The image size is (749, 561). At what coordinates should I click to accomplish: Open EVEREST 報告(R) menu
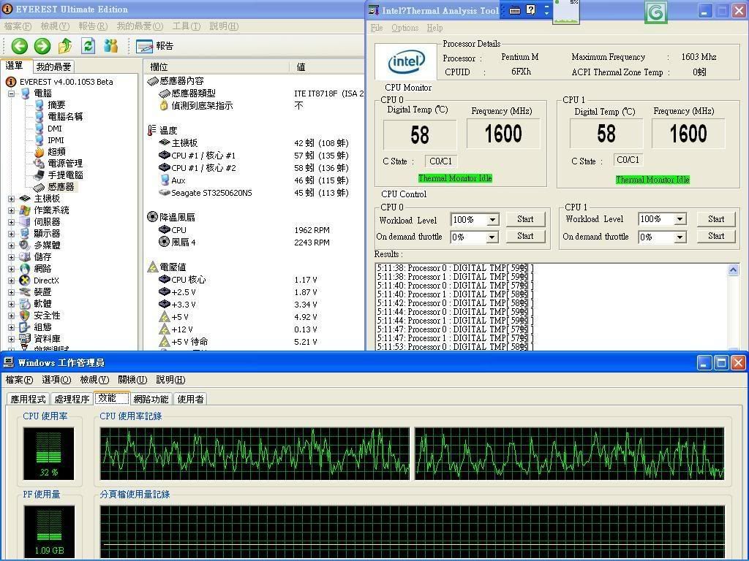coord(93,26)
